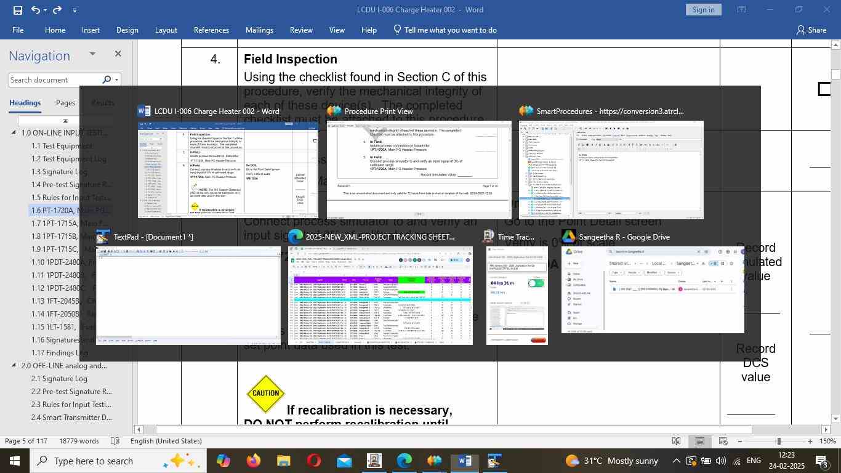This screenshot has width=841, height=473.
Task: Close the Navigation pane
Action: 118,54
